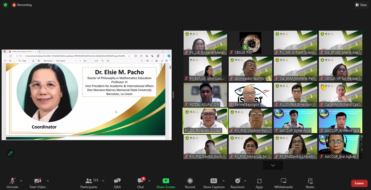Click the Record button
Viewport: 371px width, 190px height.
[190, 183]
